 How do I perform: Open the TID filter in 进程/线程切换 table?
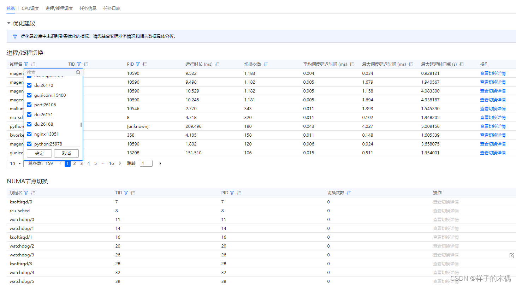79,64
